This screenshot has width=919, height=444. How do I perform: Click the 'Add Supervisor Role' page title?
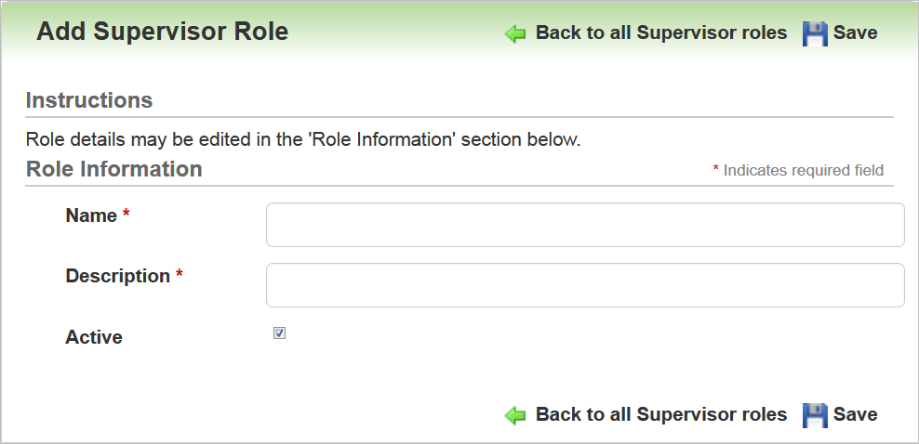click(x=162, y=32)
